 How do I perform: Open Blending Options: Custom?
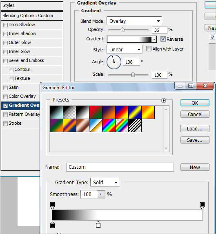32,15
